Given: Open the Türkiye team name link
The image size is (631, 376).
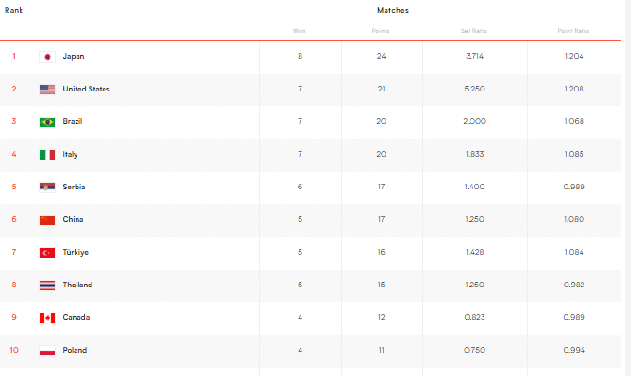Looking at the screenshot, I should (76, 253).
